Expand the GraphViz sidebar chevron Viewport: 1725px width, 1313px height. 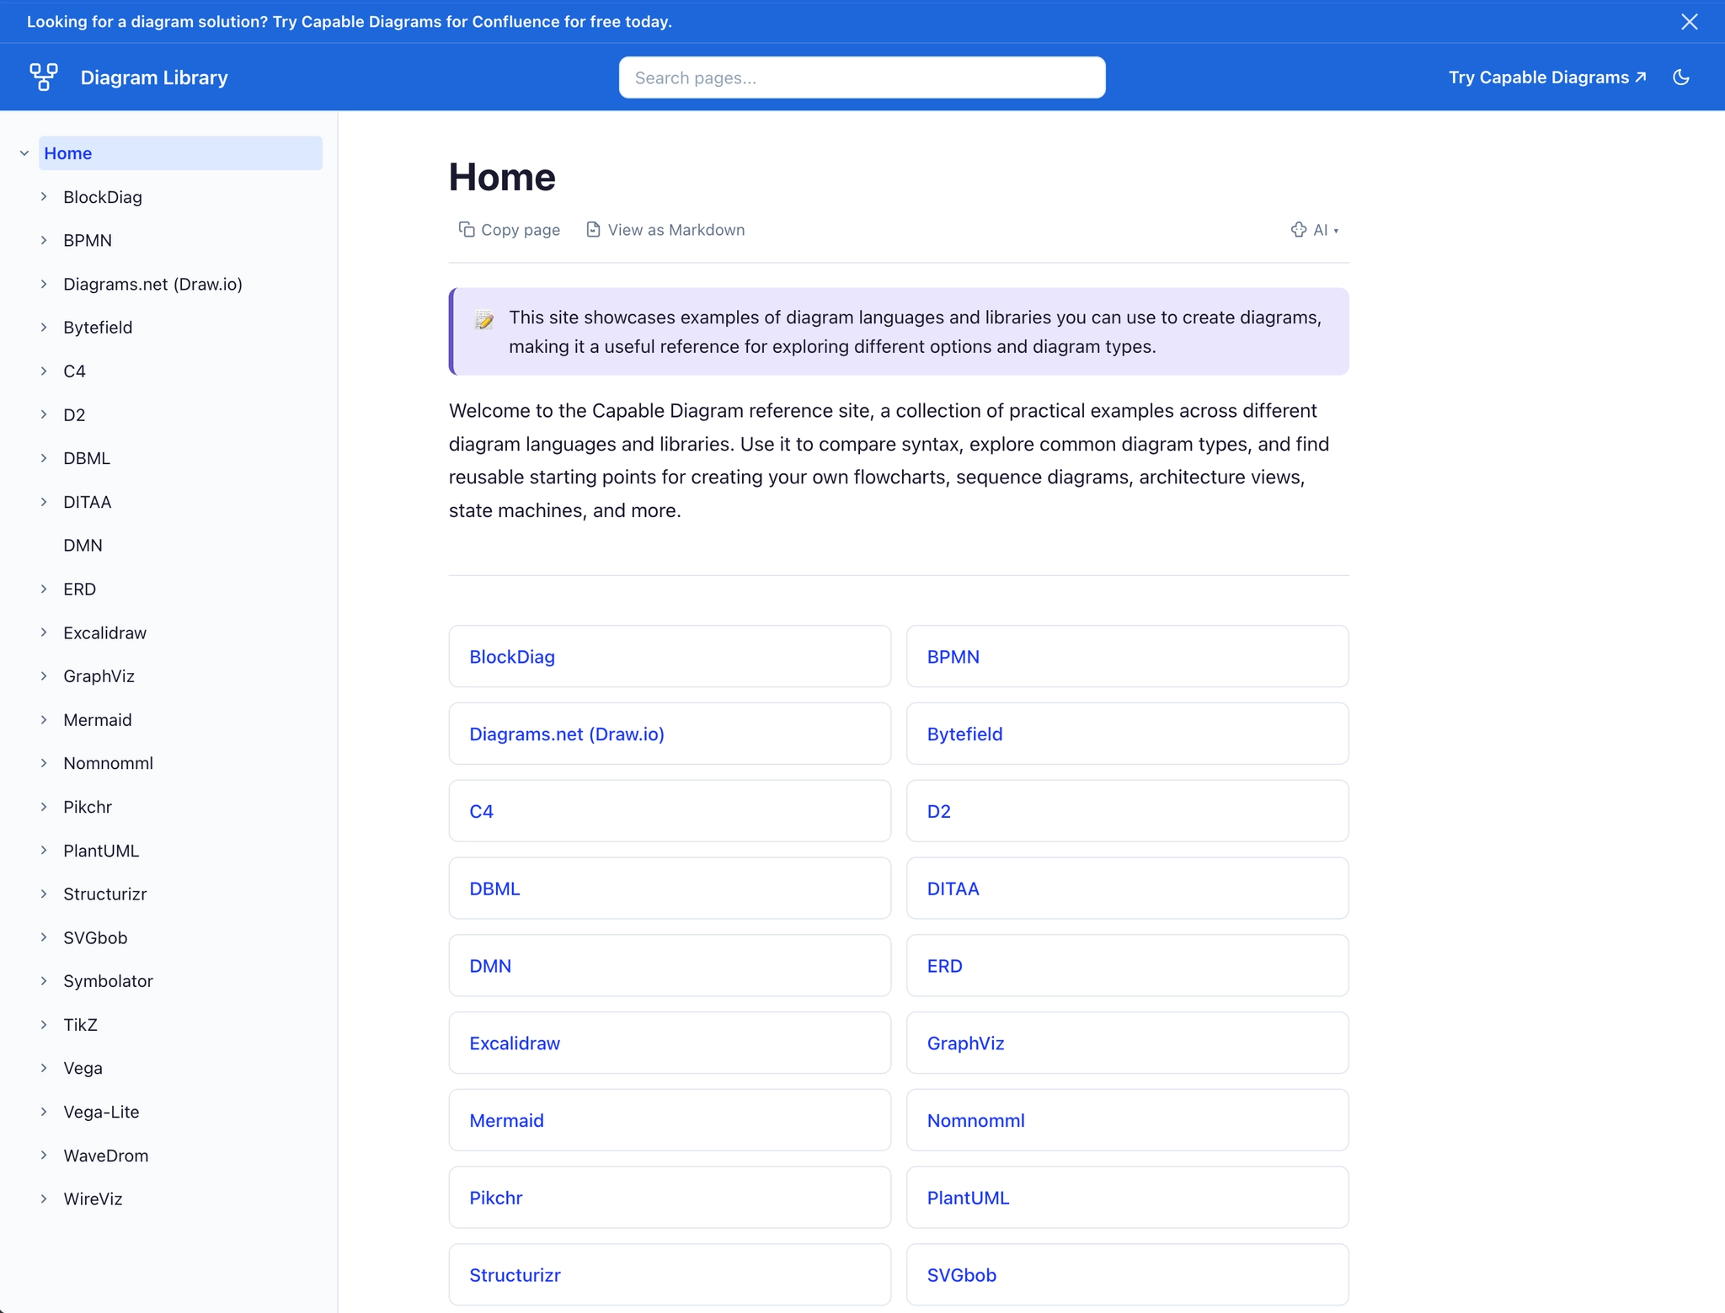44,676
